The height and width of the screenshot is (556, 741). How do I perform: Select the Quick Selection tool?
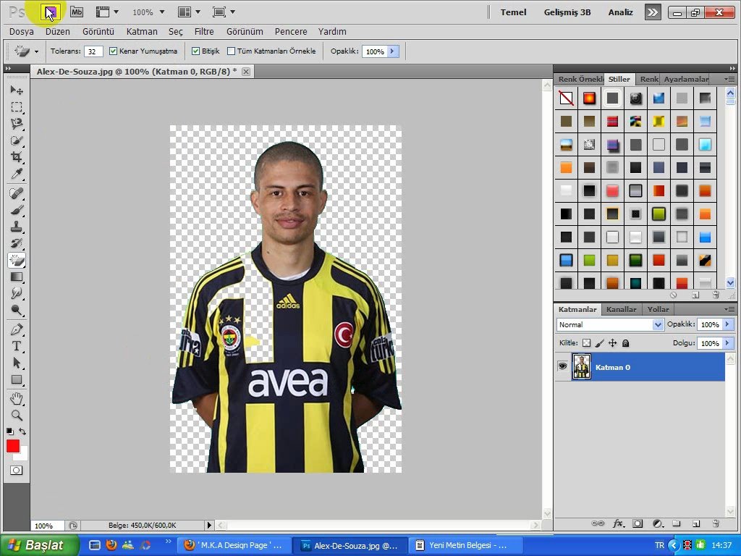pyautogui.click(x=17, y=140)
